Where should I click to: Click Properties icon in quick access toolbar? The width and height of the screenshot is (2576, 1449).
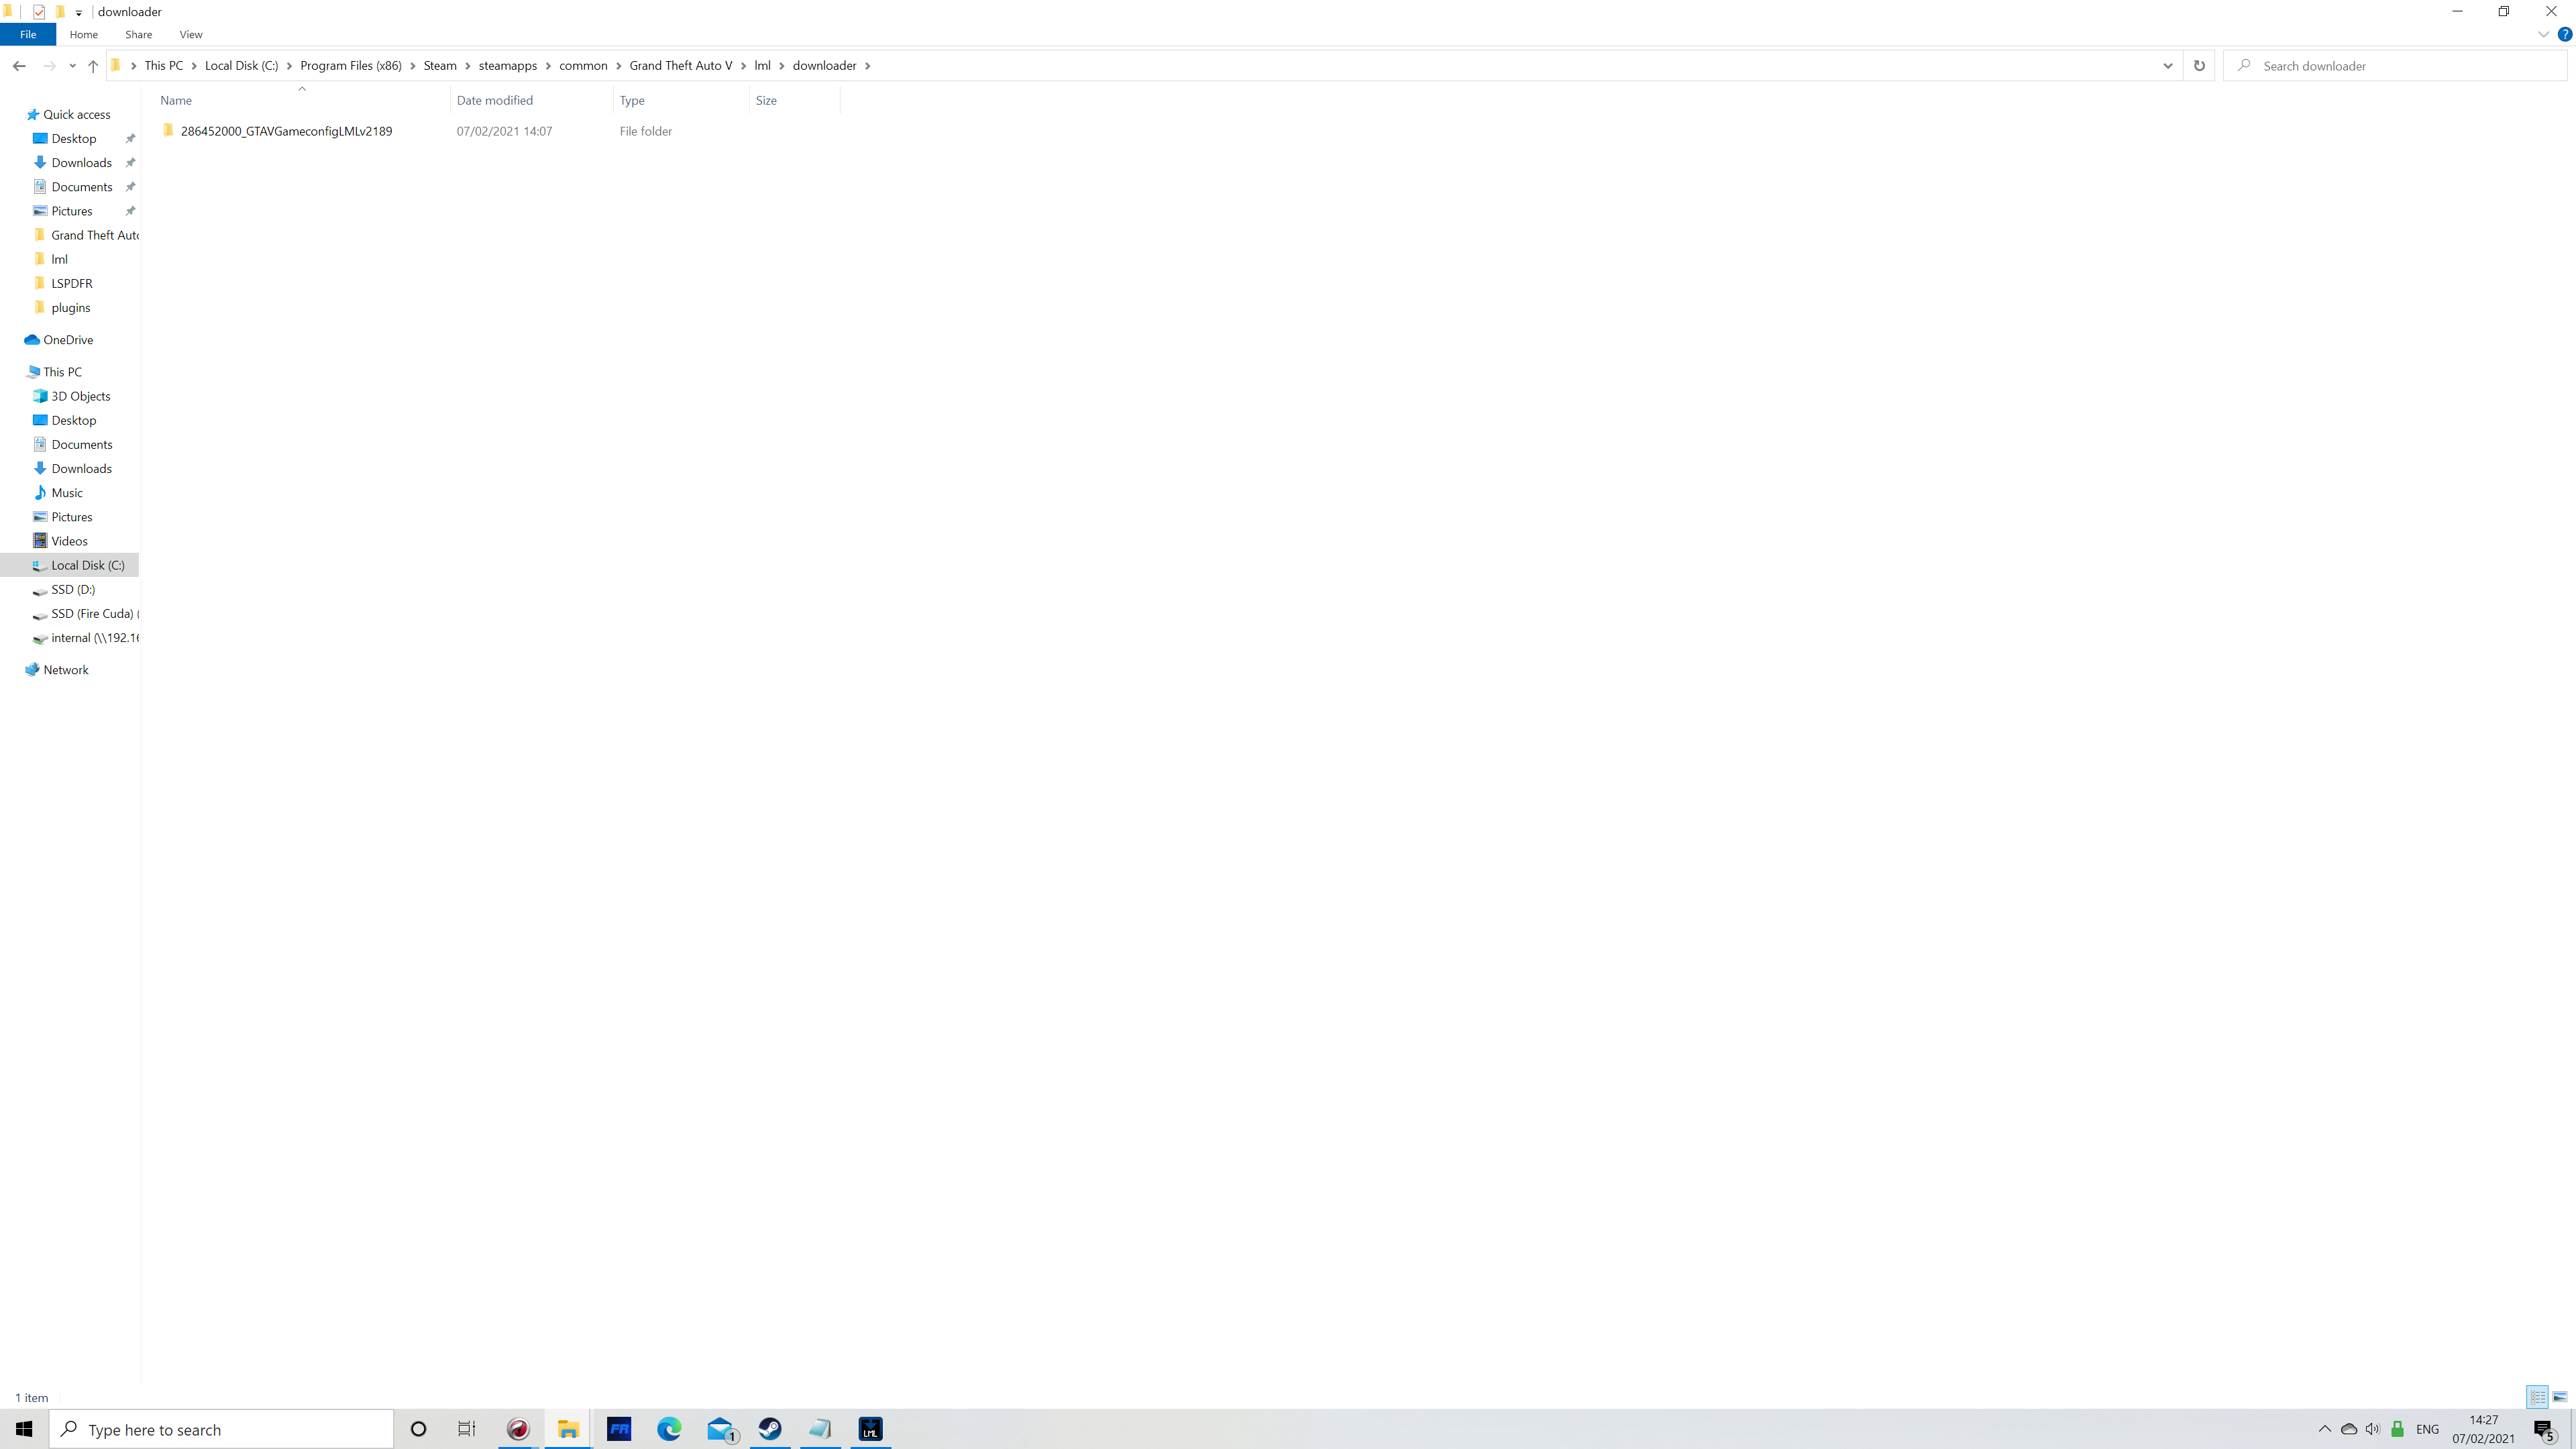point(39,12)
